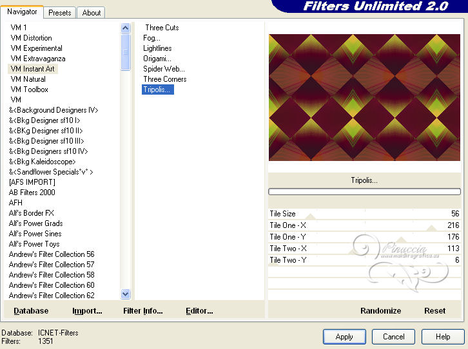Select AFH category
468x349 pixels.
click(15, 203)
